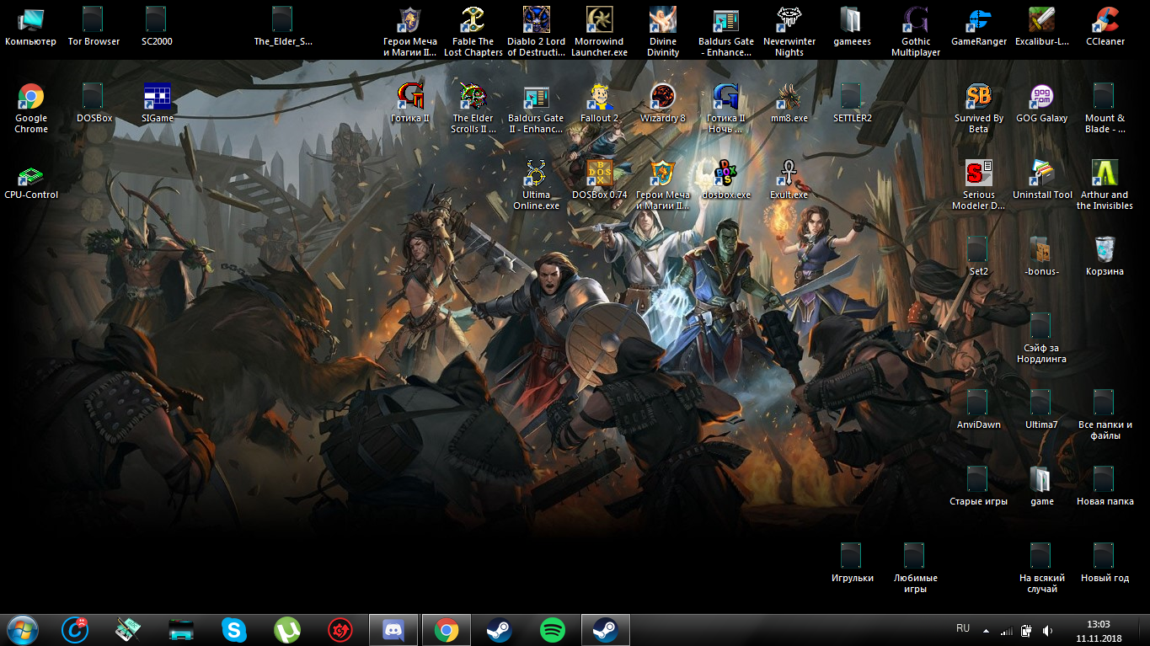
Task: Select the На всякий случай icon
Action: [x=1042, y=569]
